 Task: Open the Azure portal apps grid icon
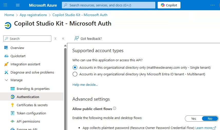[5, 5]
